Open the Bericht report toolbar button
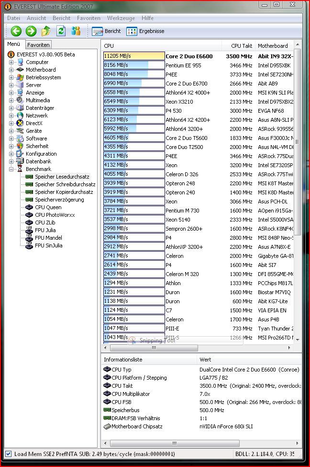310x467 pixels. click(x=106, y=31)
